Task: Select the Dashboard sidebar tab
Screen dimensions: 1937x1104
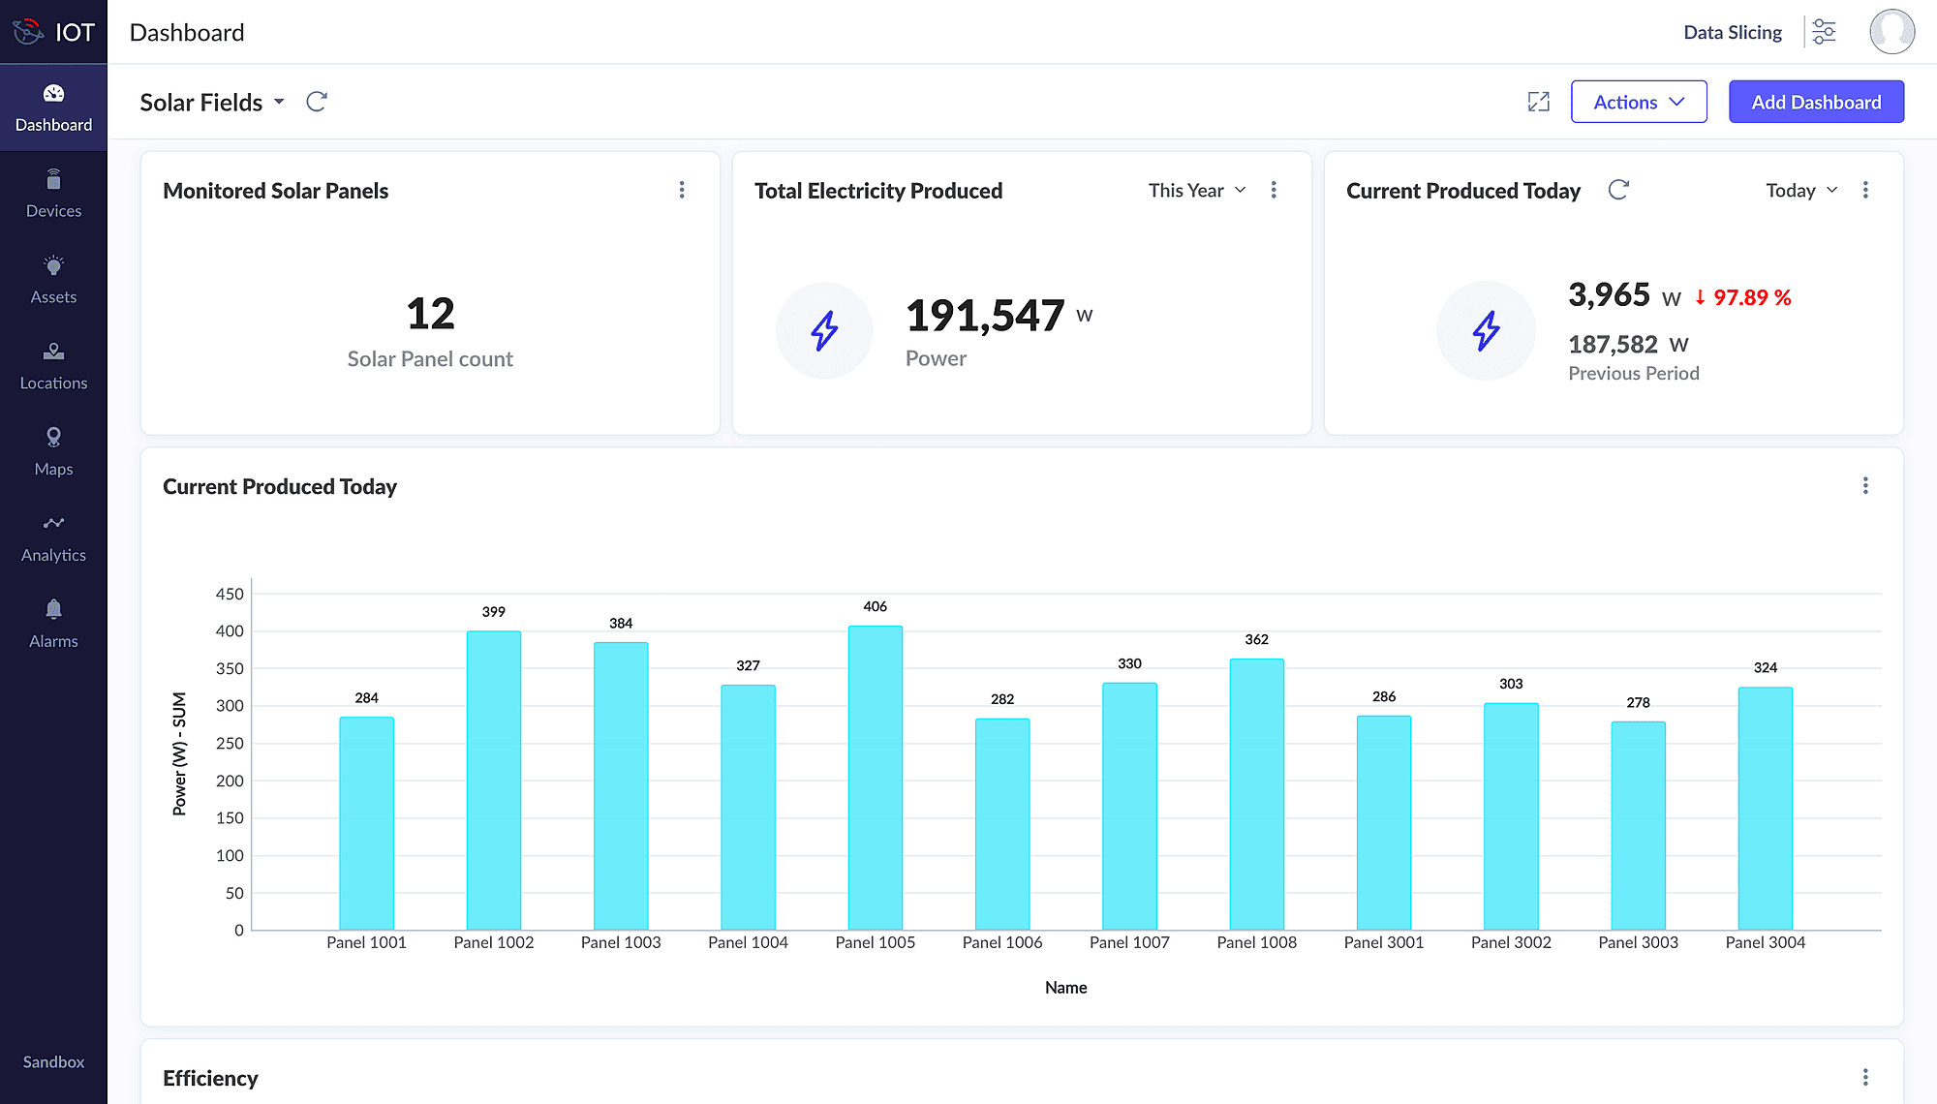Action: 53,107
